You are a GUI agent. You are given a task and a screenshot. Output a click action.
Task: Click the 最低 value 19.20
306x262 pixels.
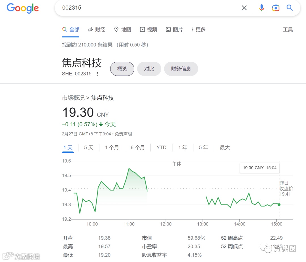pyautogui.click(x=104, y=255)
